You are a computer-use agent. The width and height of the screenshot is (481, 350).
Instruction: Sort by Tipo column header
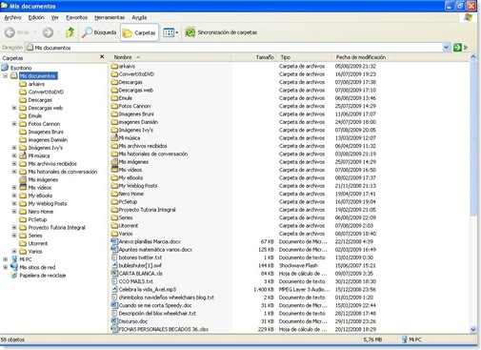coord(305,57)
